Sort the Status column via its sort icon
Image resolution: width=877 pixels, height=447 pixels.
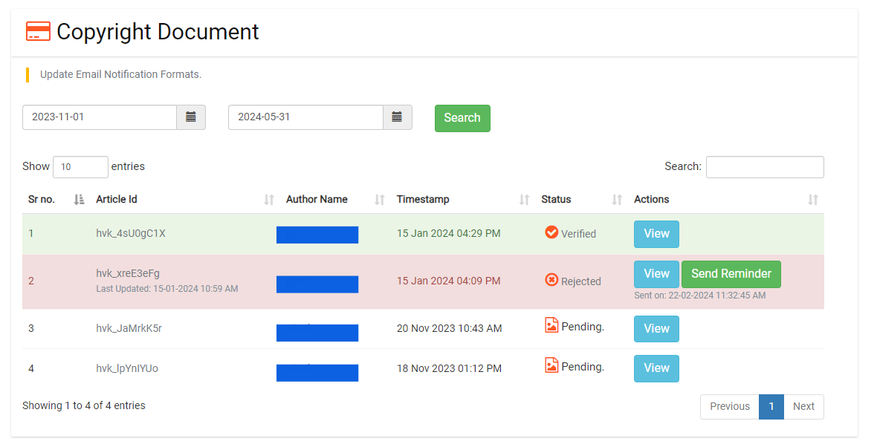(616, 199)
